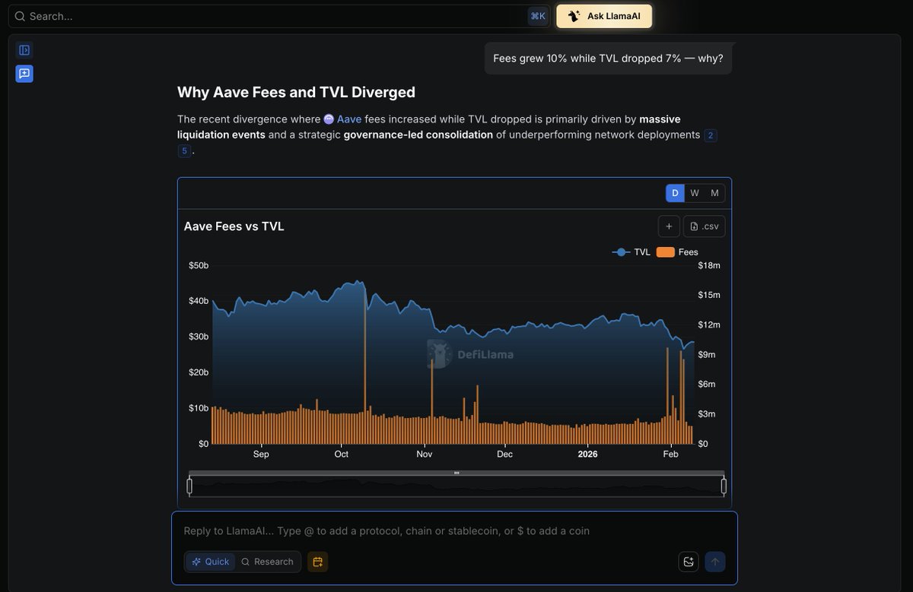Click right handle of chart range slider
Screen dimensions: 913x592
tap(724, 486)
